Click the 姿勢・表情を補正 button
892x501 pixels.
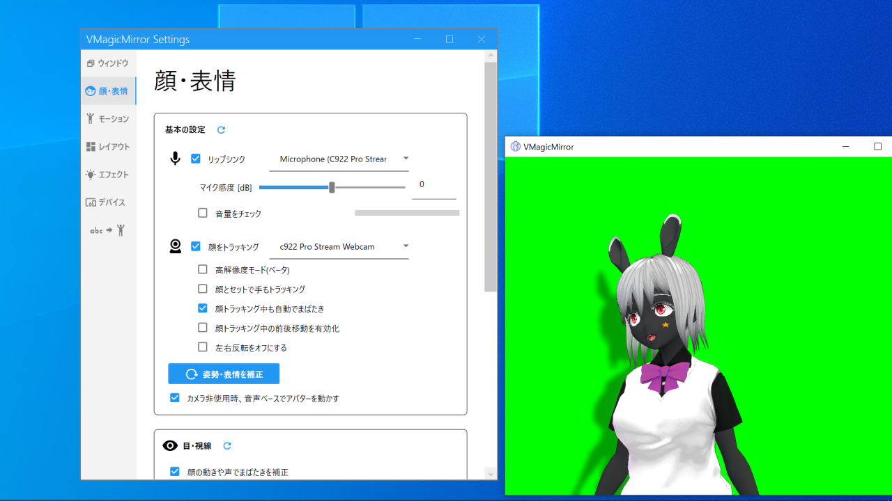[224, 374]
